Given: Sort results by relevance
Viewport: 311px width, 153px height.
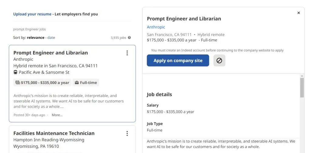Looking at the screenshot, I should (36, 38).
